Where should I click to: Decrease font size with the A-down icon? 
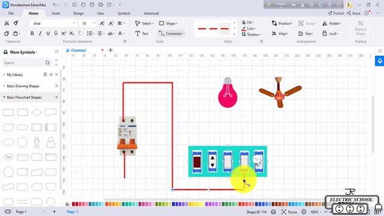[x=111, y=23]
